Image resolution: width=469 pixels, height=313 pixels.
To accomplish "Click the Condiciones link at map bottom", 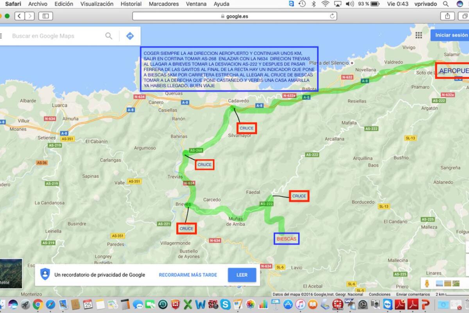I will [x=379, y=294].
